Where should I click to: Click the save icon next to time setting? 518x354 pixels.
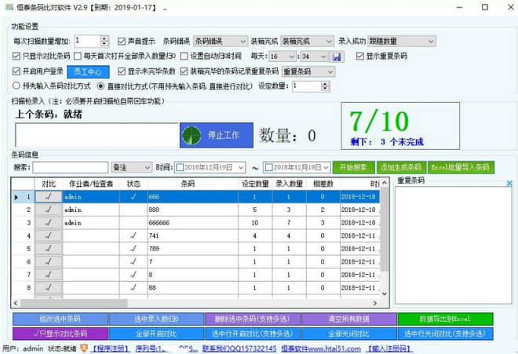coord(337,57)
